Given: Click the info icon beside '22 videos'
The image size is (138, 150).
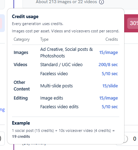Looking at the screenshot, I should point(101,2).
